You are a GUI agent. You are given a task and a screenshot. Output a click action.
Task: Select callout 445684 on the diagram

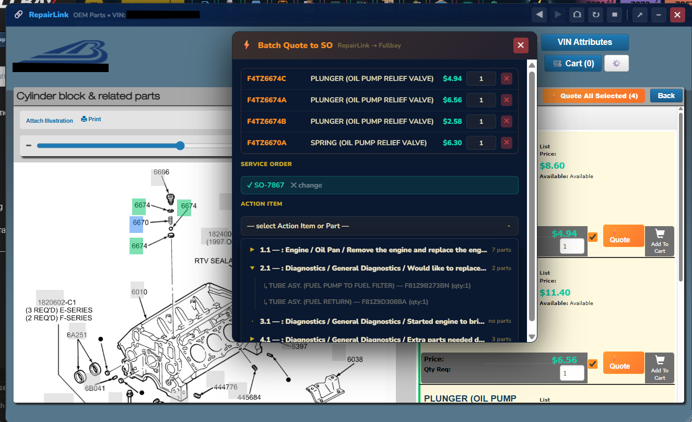click(249, 397)
